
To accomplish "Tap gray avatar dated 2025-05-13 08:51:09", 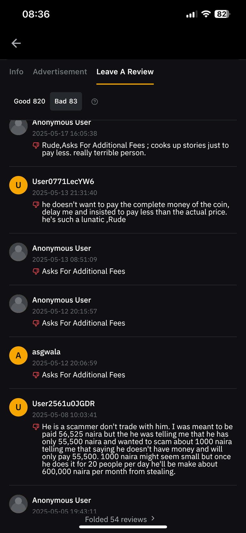I will tap(18, 252).
